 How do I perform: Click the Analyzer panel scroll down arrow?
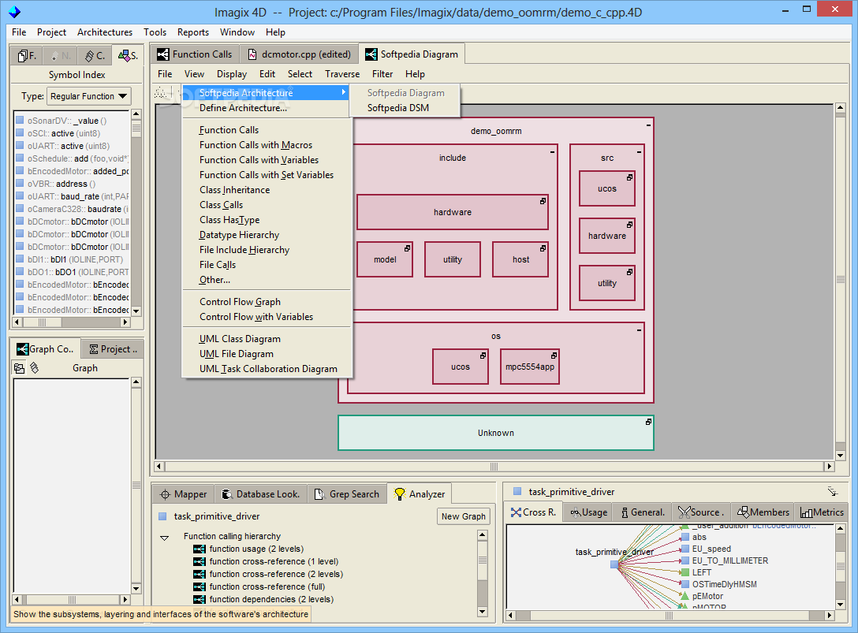(x=482, y=611)
